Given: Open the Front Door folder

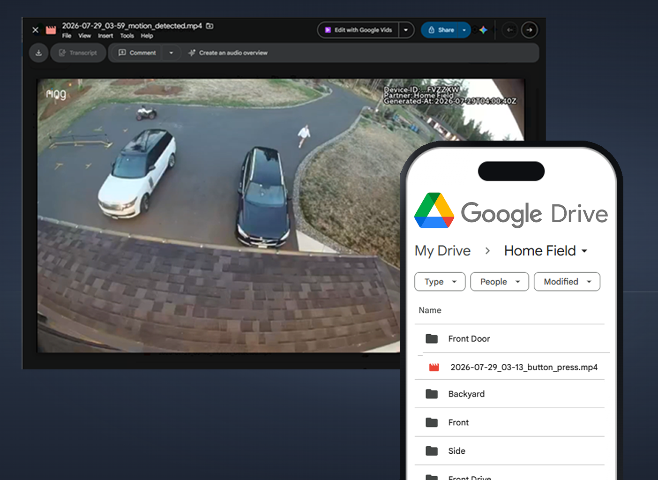Looking at the screenshot, I should point(510,338).
